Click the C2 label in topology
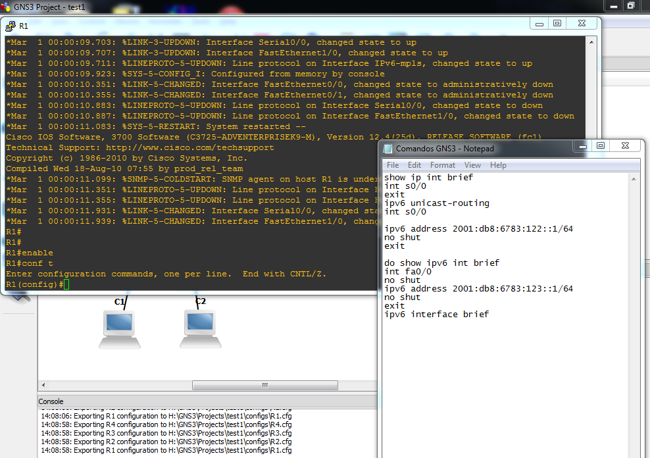This screenshot has width=650, height=458. [201, 301]
